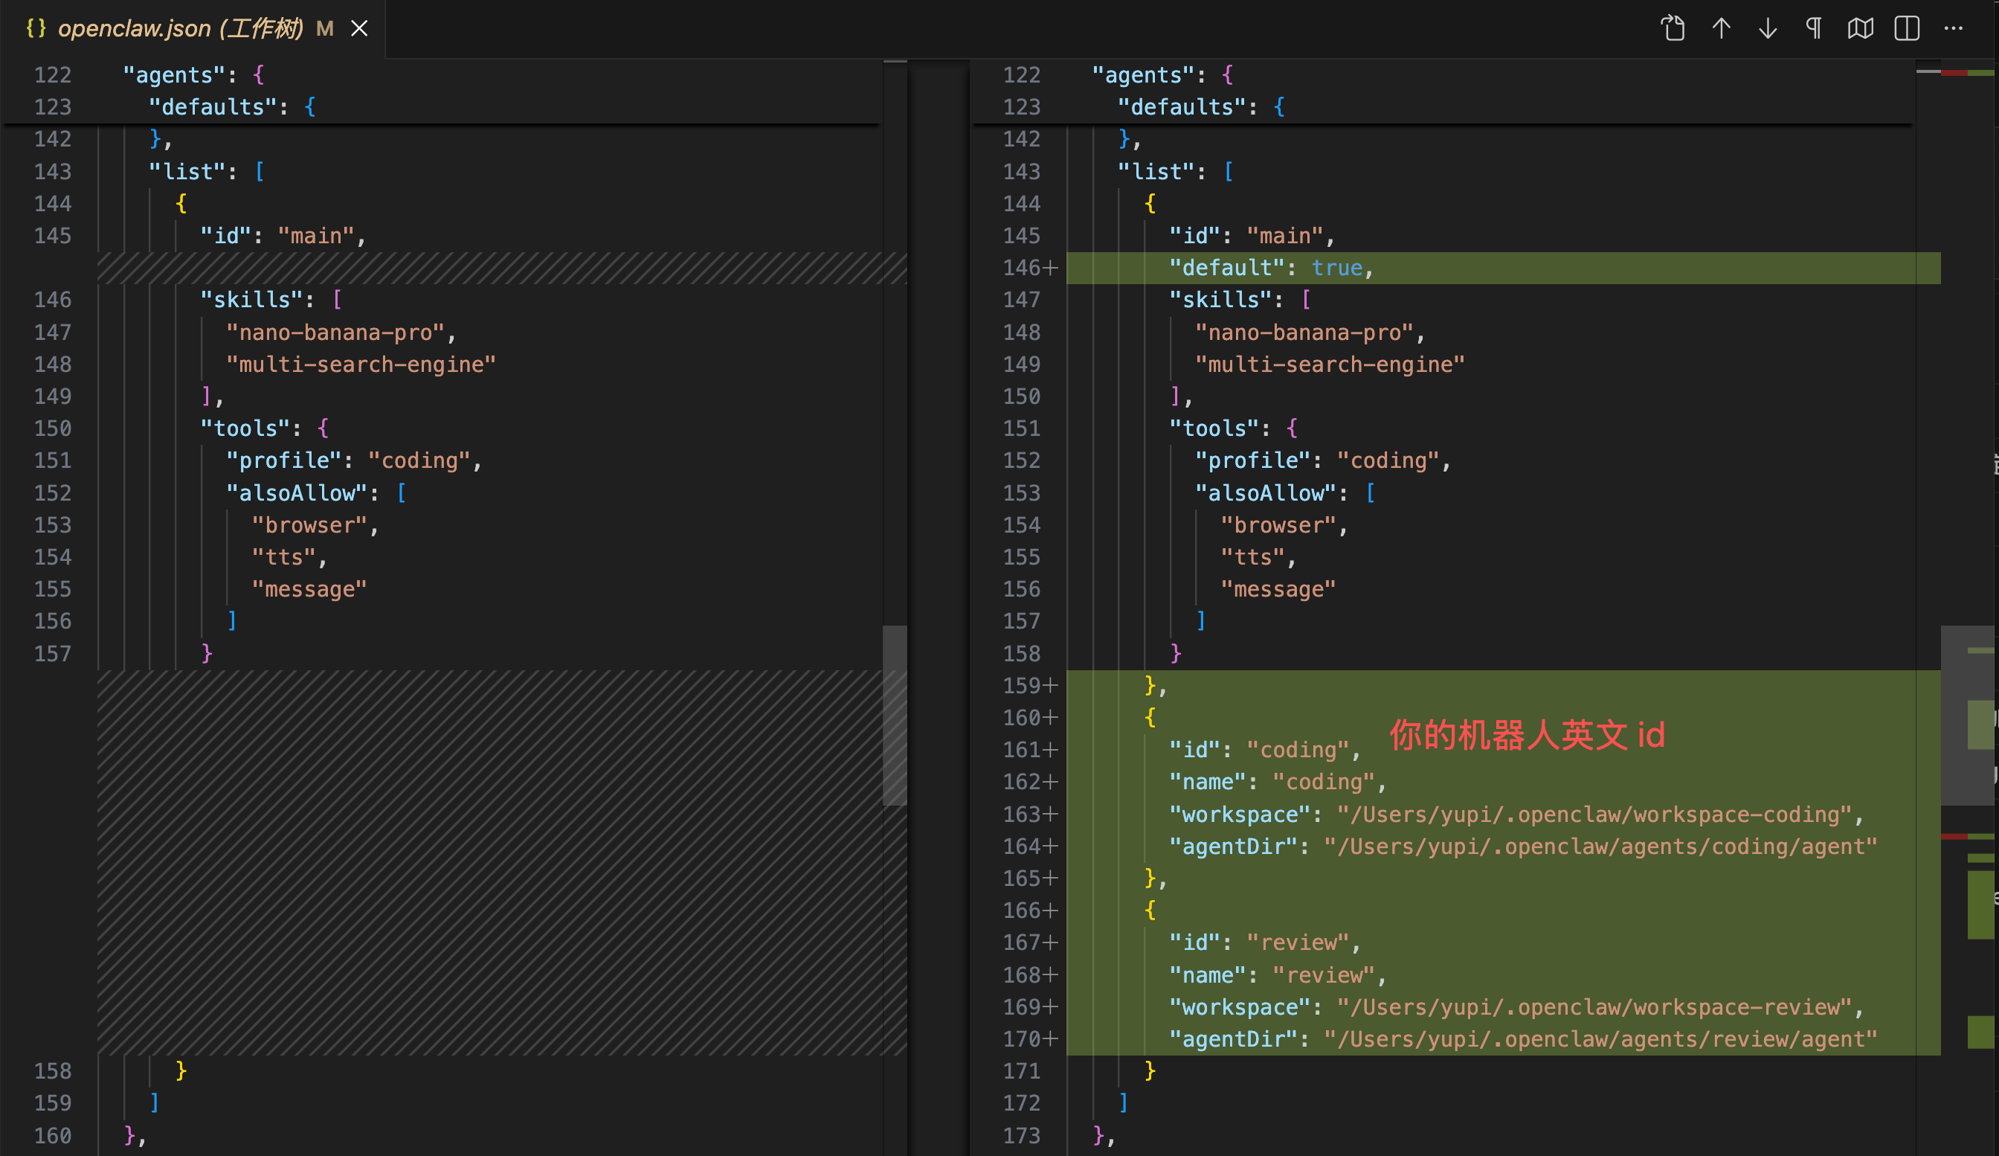Click the Open File icon in editor toolbar
The width and height of the screenshot is (1999, 1156).
point(1673,28)
